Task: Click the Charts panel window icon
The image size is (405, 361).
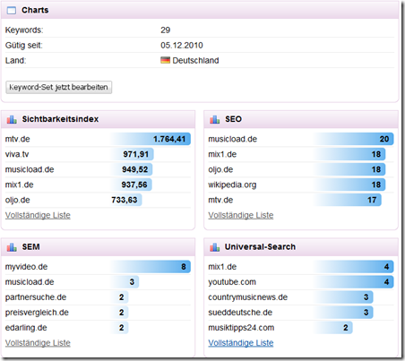Action: [x=12, y=11]
